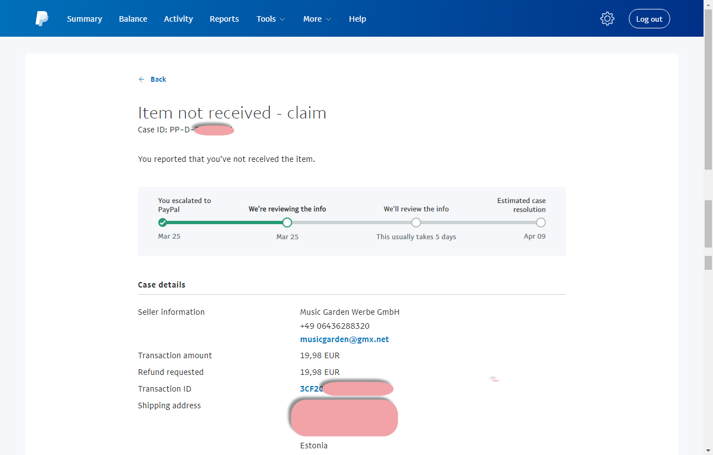Select the Case ID text

tap(186, 130)
